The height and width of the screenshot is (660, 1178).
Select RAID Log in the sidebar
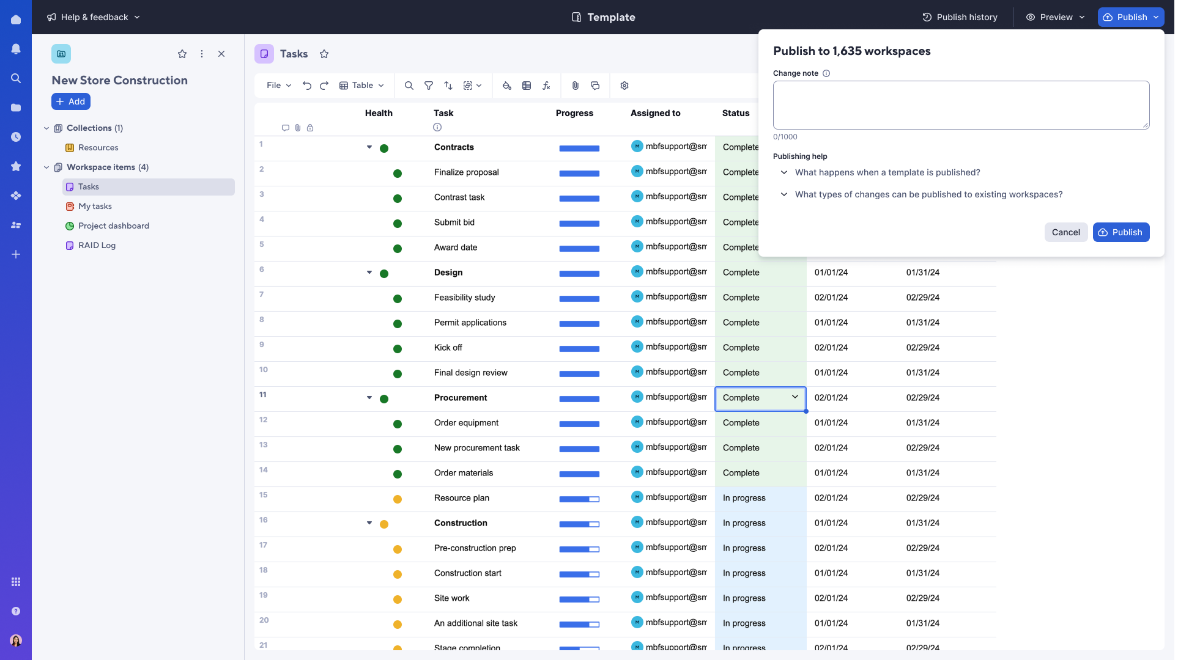click(x=97, y=245)
